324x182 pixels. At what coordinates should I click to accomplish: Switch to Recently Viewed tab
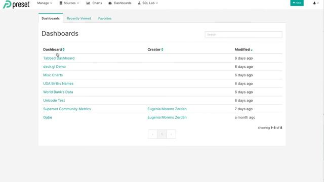[x=79, y=18]
